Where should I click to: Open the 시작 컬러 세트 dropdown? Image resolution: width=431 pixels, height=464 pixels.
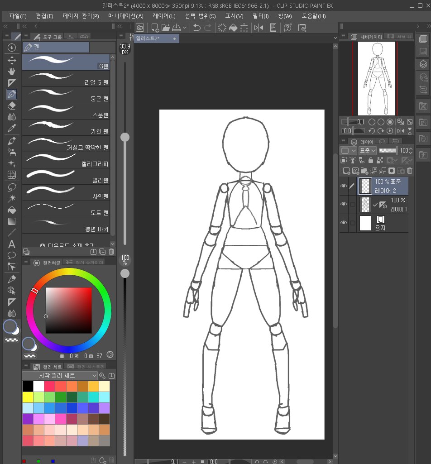60,376
